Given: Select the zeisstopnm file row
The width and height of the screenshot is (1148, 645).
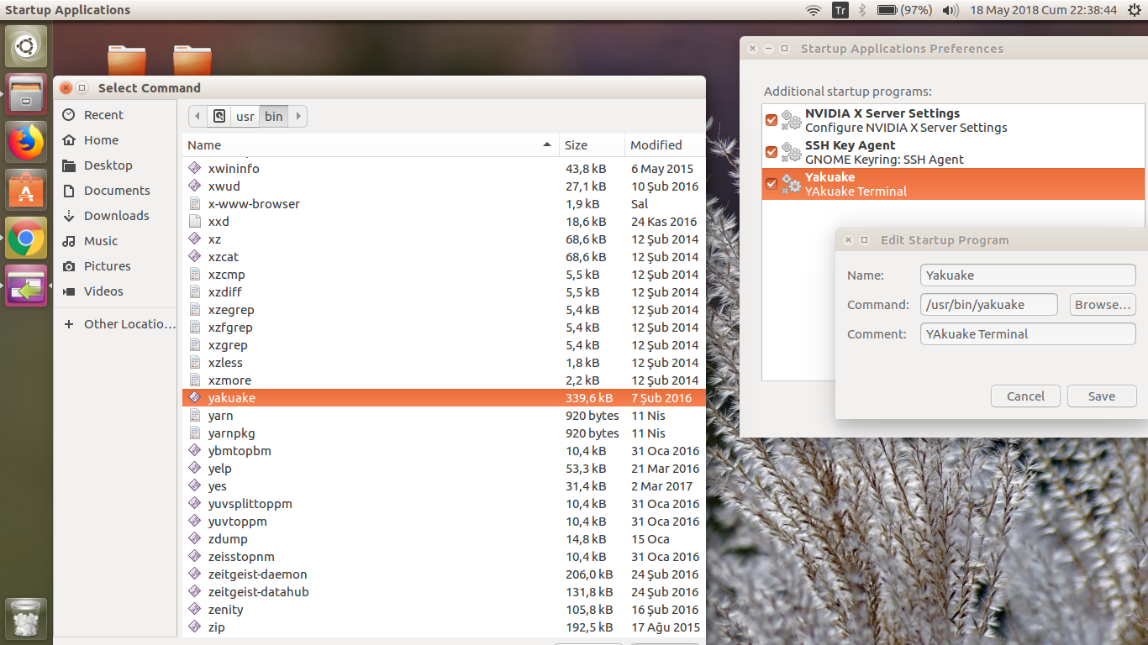Looking at the screenshot, I should (443, 557).
